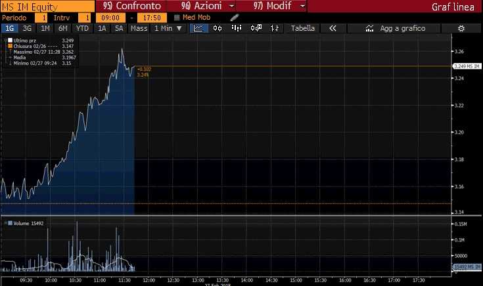Viewport: 483px width, 286px height.
Task: Collapse the Volume legend expander
Action: (5, 223)
